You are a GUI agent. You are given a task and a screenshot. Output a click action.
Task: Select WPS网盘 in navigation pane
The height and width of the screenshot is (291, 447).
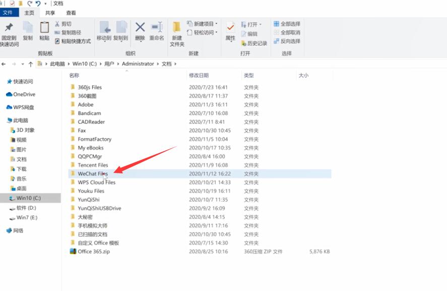[x=20, y=108]
